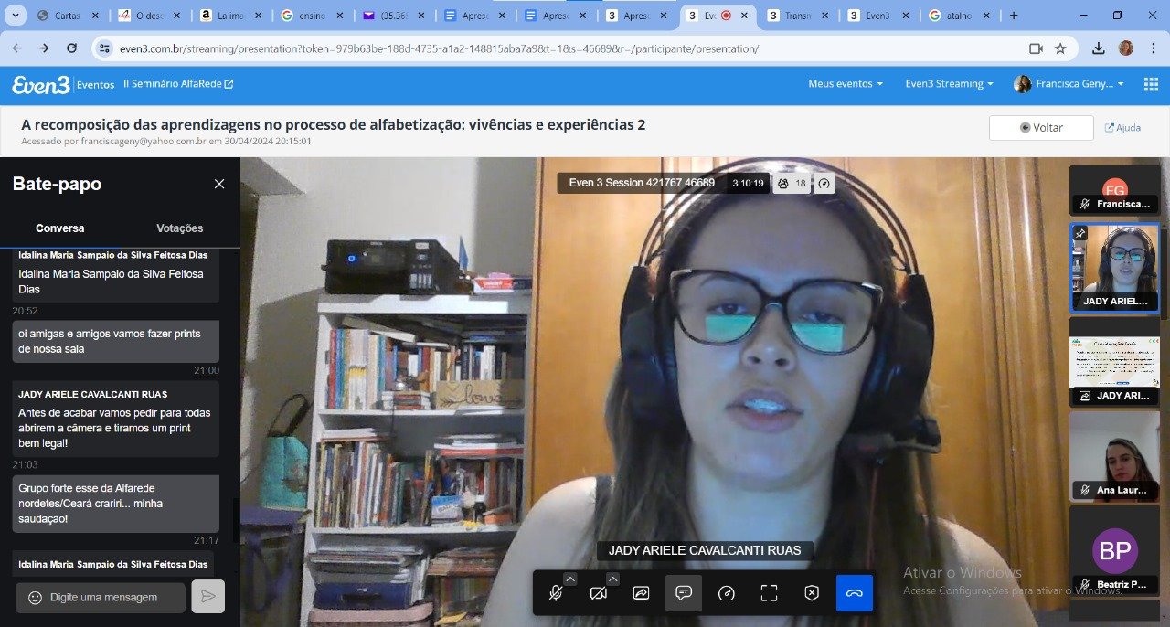
Task: Turn on the camera in call toolbar
Action: tap(598, 593)
